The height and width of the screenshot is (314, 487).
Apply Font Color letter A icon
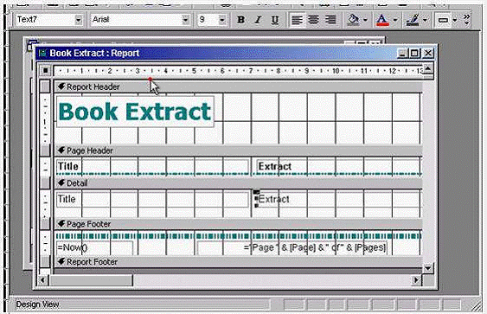382,20
